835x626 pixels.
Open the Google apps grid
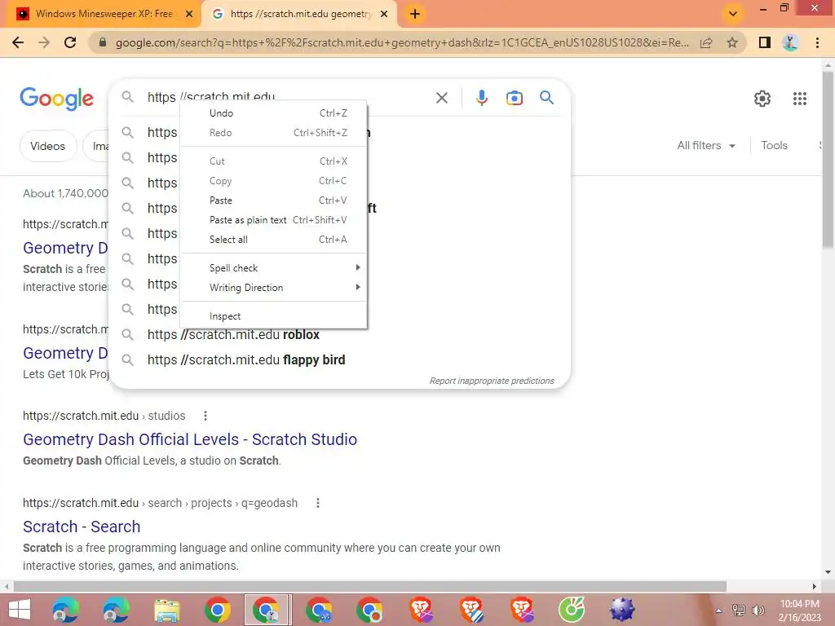(x=799, y=99)
